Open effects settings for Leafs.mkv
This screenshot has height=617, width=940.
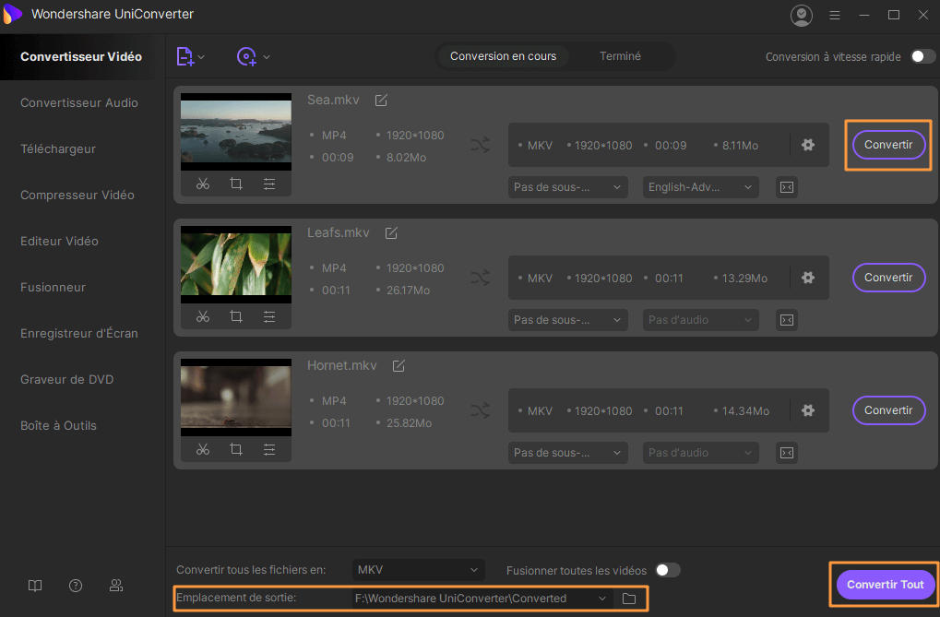269,316
